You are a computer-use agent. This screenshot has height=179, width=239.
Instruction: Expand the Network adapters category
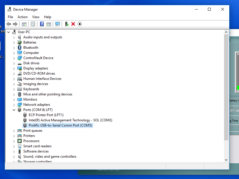(14, 105)
